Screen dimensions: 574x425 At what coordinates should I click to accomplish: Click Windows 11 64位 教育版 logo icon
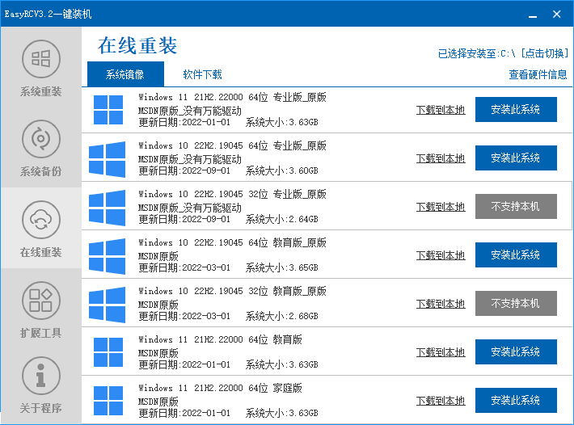tap(108, 352)
